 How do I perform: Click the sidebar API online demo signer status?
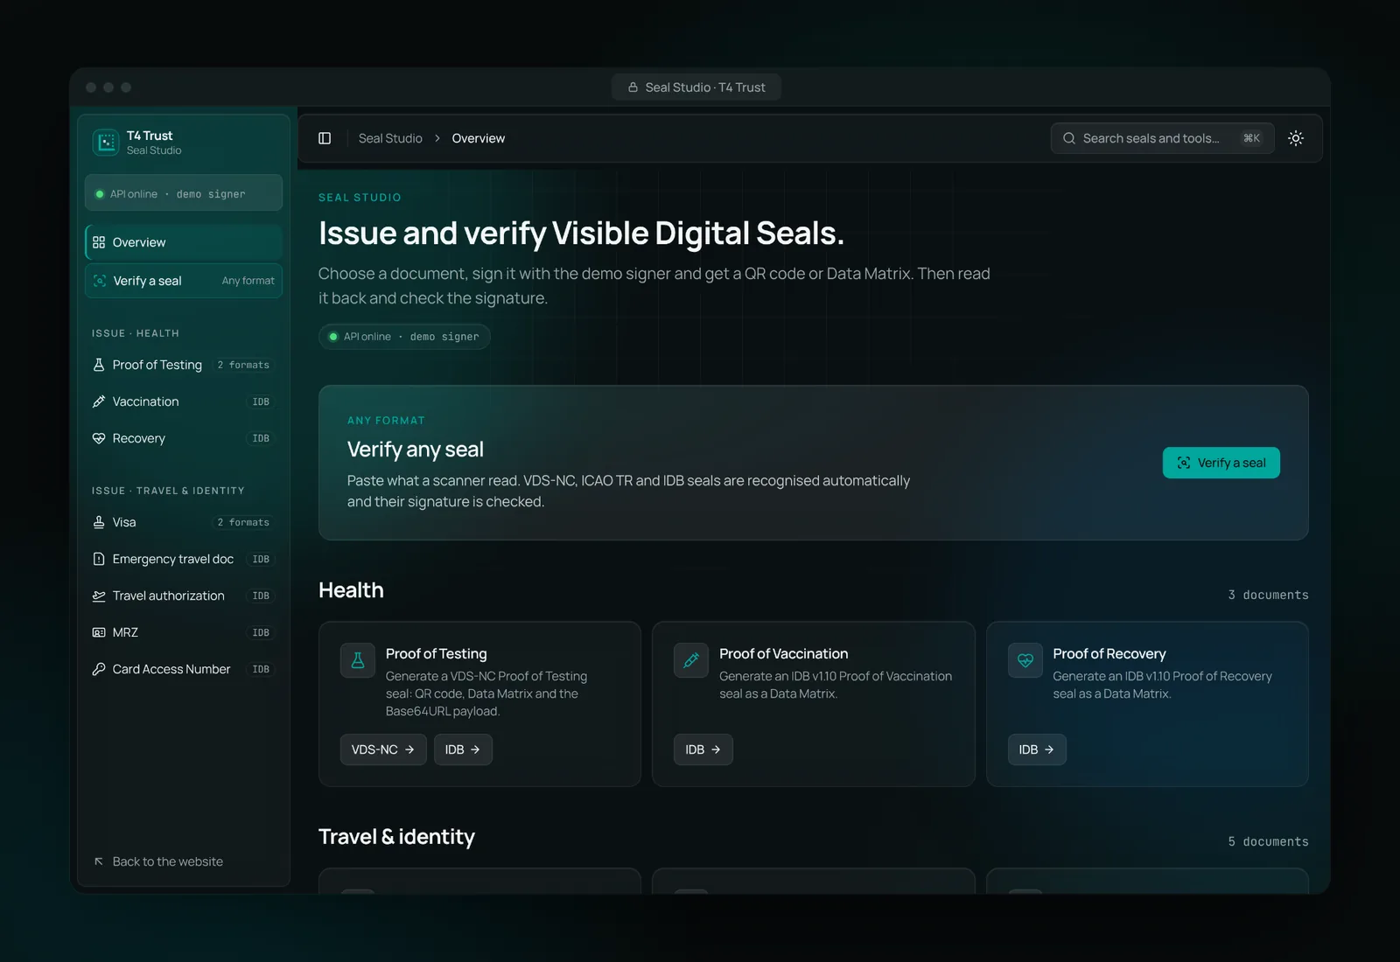click(184, 193)
